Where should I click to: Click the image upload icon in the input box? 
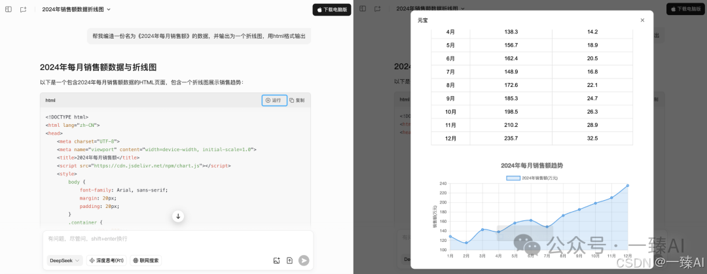277,260
